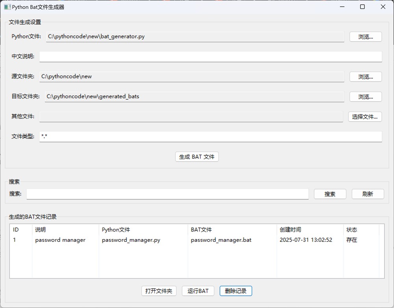Sort by ID column header
The width and height of the screenshot is (394, 308).
click(21, 230)
